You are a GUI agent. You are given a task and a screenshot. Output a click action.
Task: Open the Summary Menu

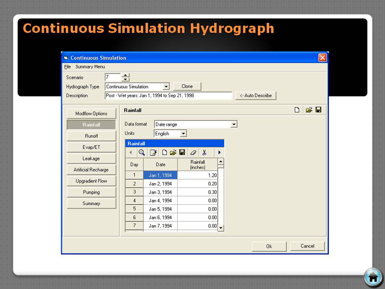pos(90,67)
